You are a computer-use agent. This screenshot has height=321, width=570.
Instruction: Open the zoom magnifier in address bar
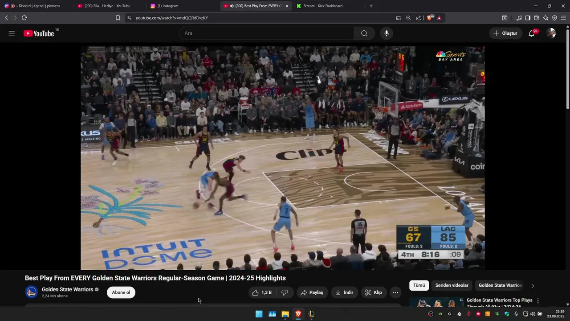tap(408, 18)
